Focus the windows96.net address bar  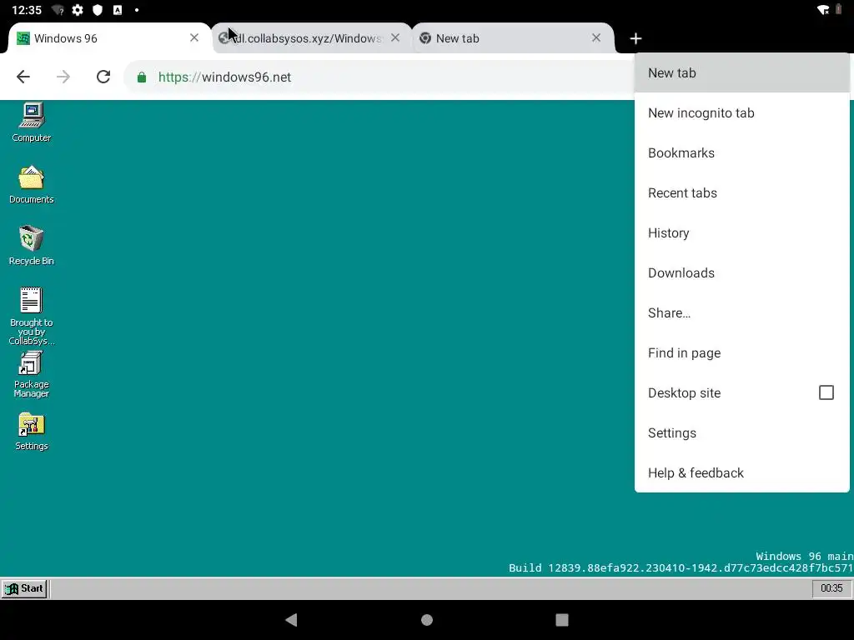[x=381, y=77]
